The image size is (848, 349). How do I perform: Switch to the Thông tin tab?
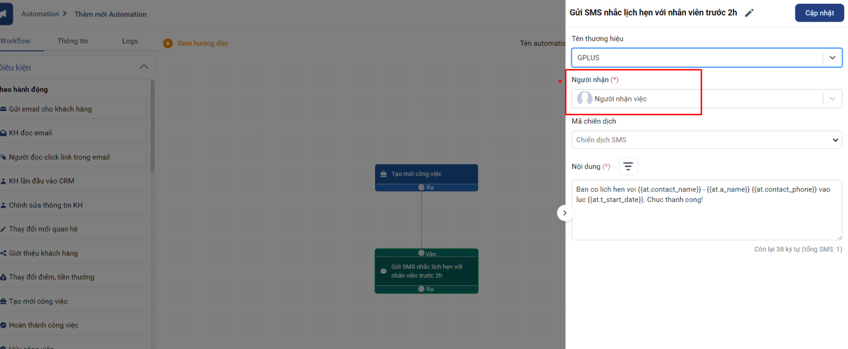coord(73,41)
